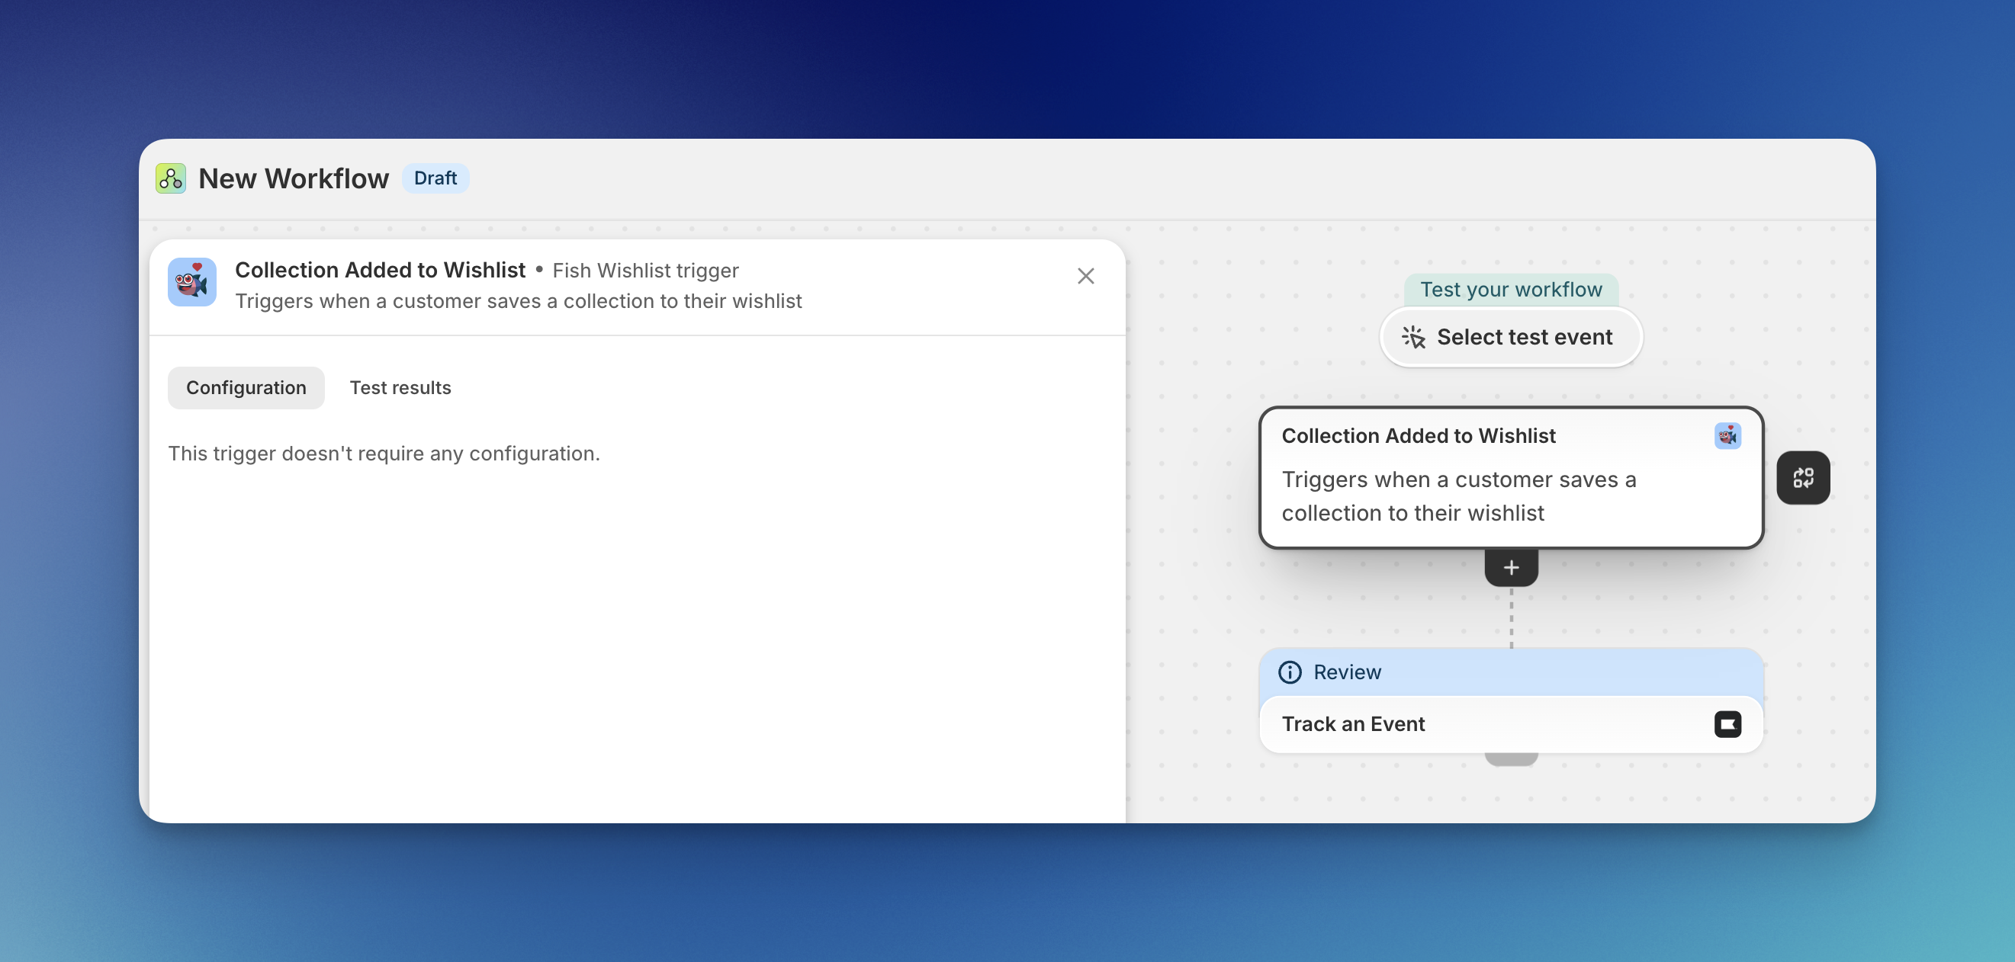Click the black icon on Track an Event
This screenshot has width=2015, height=962.
[1727, 724]
